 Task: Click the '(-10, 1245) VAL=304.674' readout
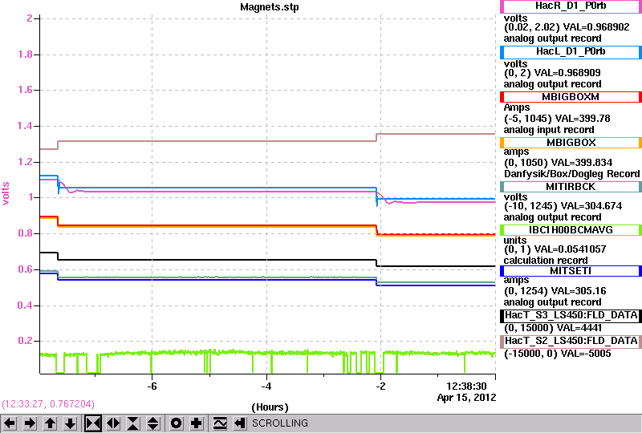click(563, 206)
